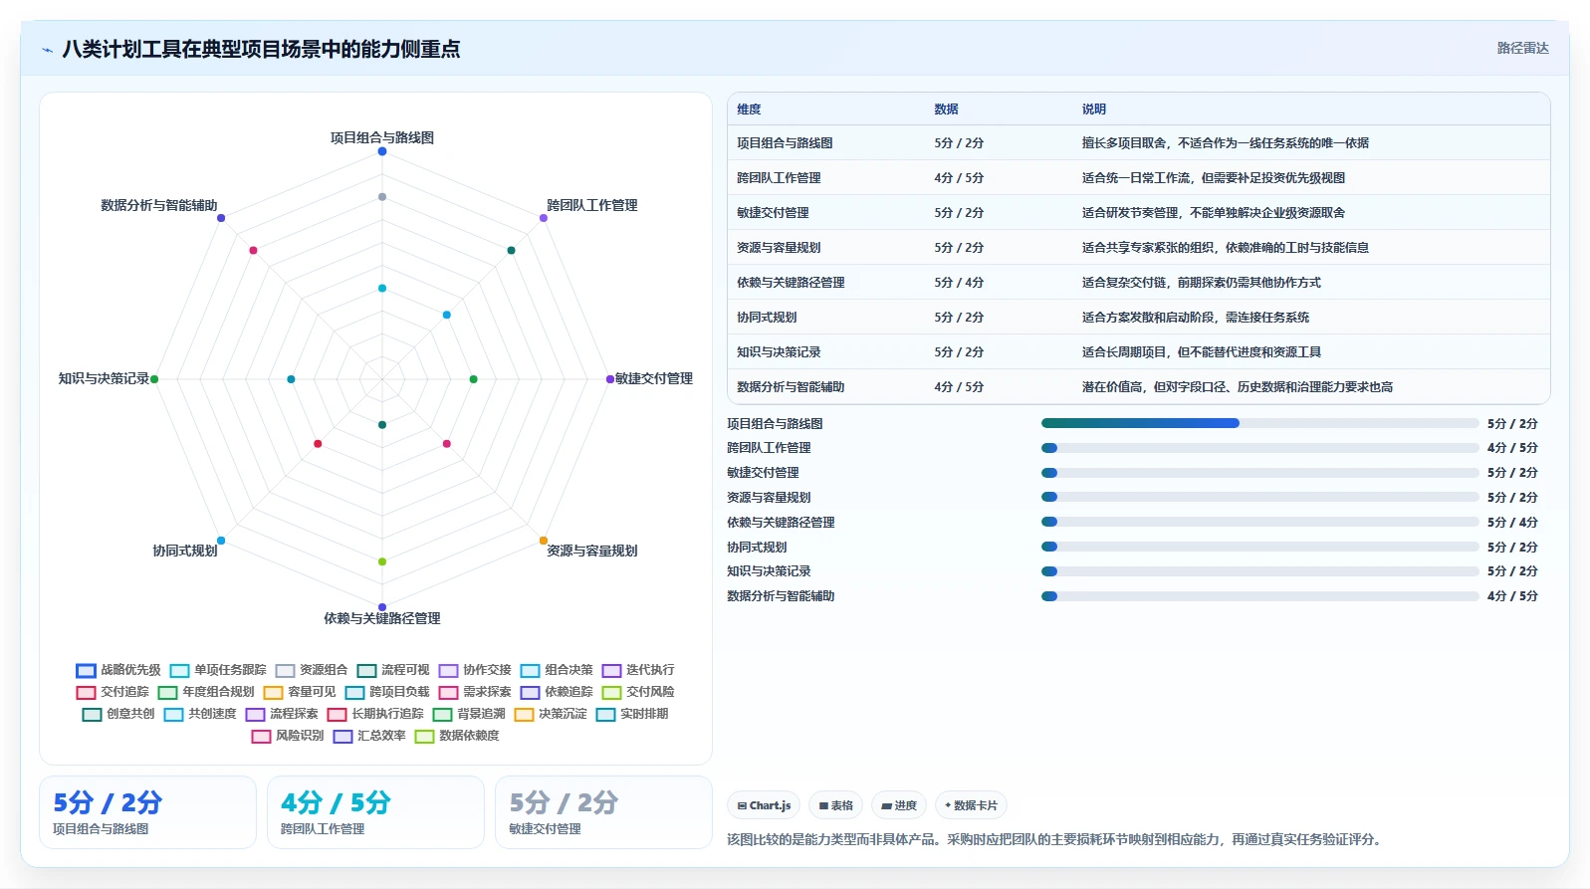This screenshot has width=1590, height=889.
Task: Click the 长期执行追踪 legend entry
Action: 375,714
